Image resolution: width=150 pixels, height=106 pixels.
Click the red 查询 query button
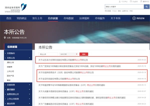84,54
